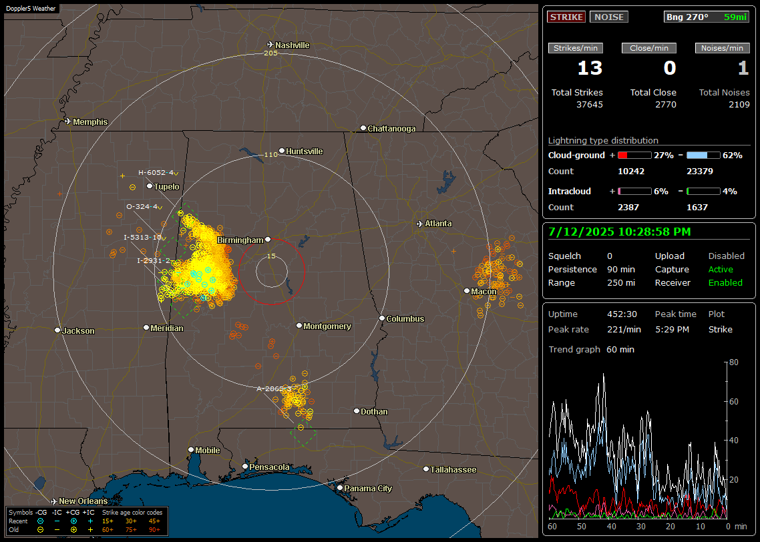Click the Macon city marker
The image size is (760, 542).
467,290
